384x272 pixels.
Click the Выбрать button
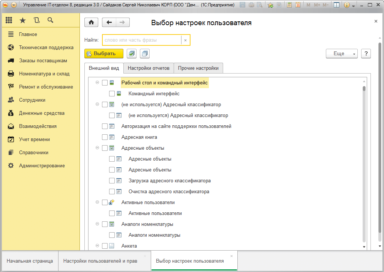pos(104,53)
